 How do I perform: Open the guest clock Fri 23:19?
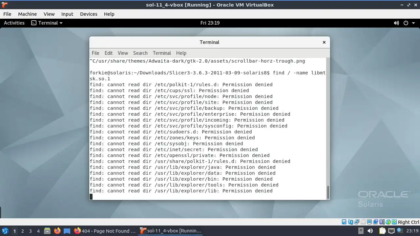[210, 23]
